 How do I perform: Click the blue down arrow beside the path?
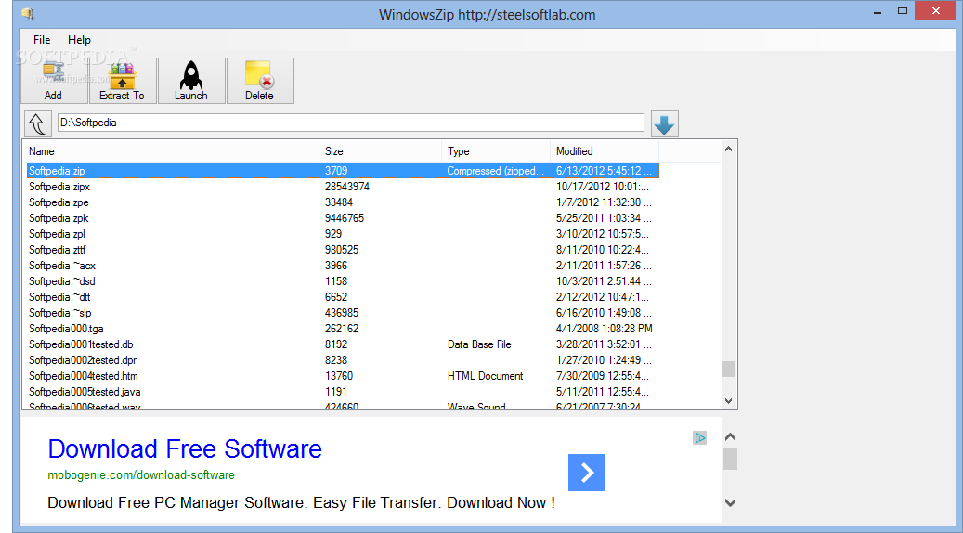pyautogui.click(x=665, y=123)
